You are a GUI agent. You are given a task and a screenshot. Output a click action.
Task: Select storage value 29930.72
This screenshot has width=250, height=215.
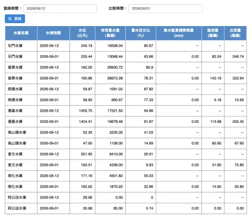pos(115,68)
